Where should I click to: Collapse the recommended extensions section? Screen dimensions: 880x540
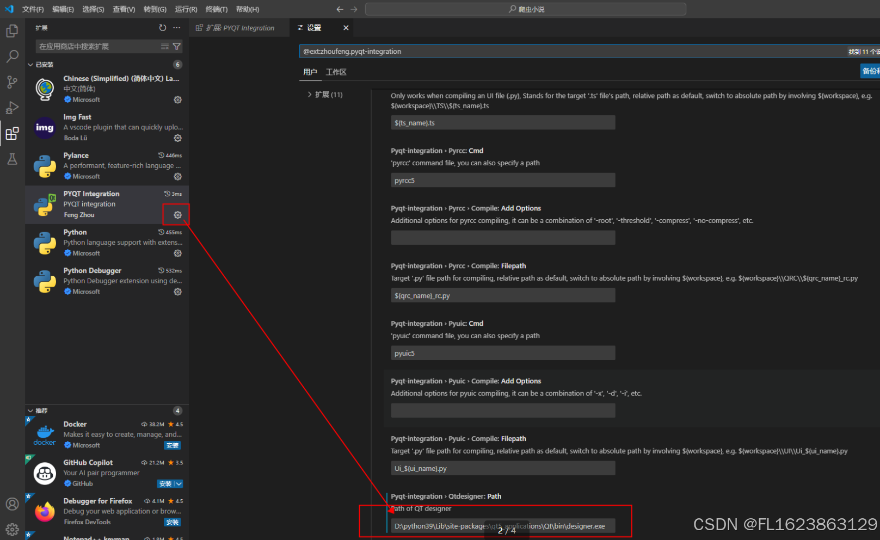(x=30, y=411)
